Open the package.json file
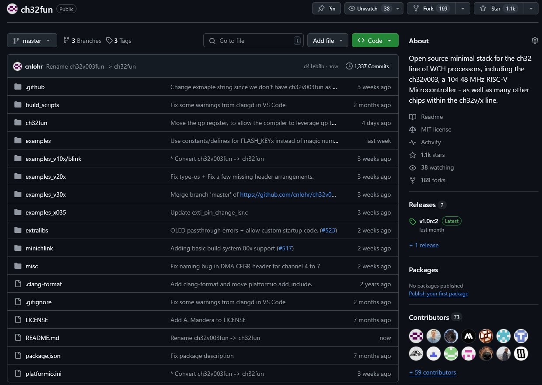Viewport: 542px width, 385px height. click(x=43, y=356)
